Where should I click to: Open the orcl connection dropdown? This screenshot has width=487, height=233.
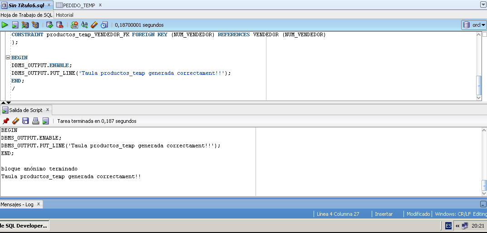474,25
